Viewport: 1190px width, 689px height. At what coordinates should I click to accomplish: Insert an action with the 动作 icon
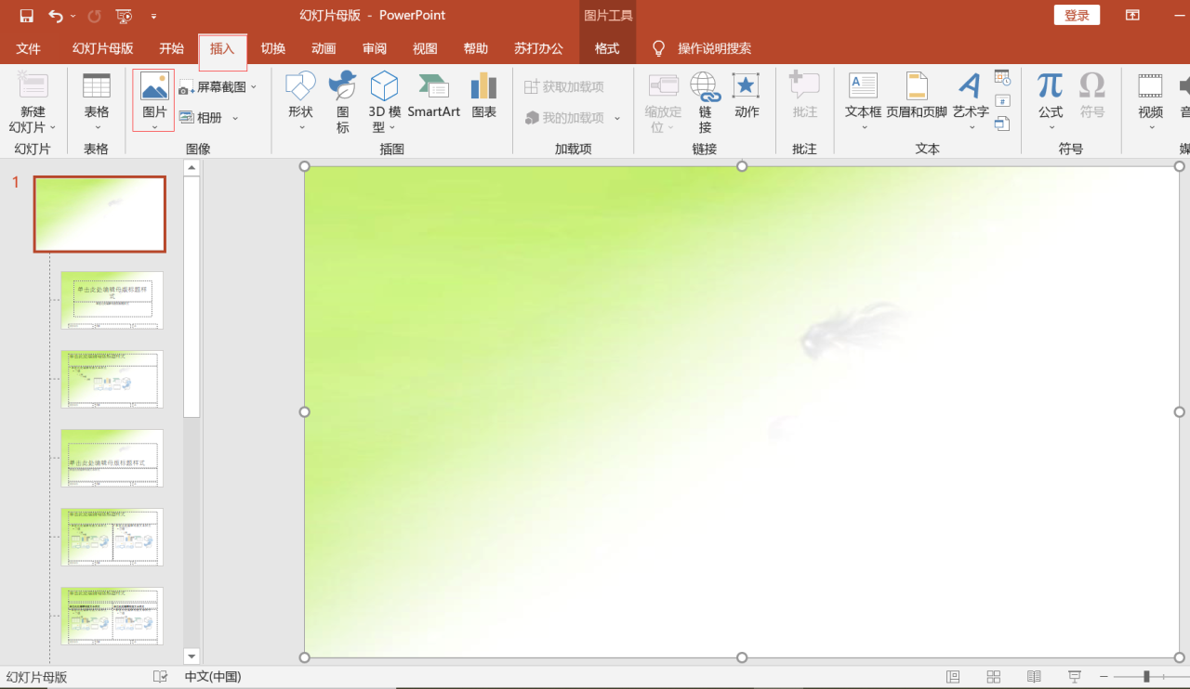click(x=747, y=97)
